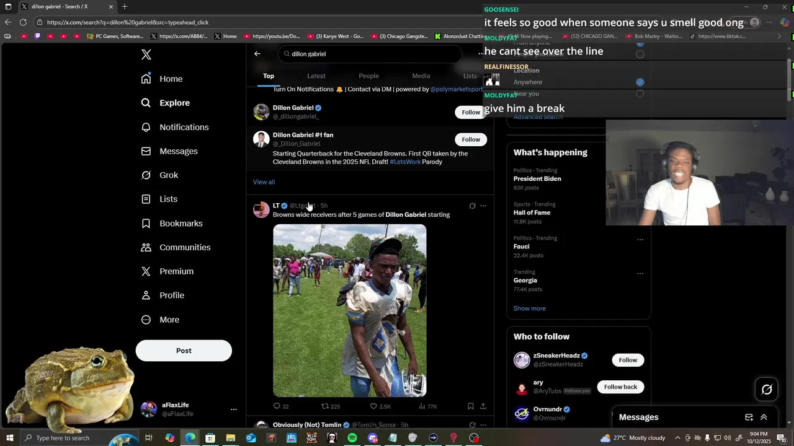Click the Post button
Screen dimensions: 794x446
[184, 351]
